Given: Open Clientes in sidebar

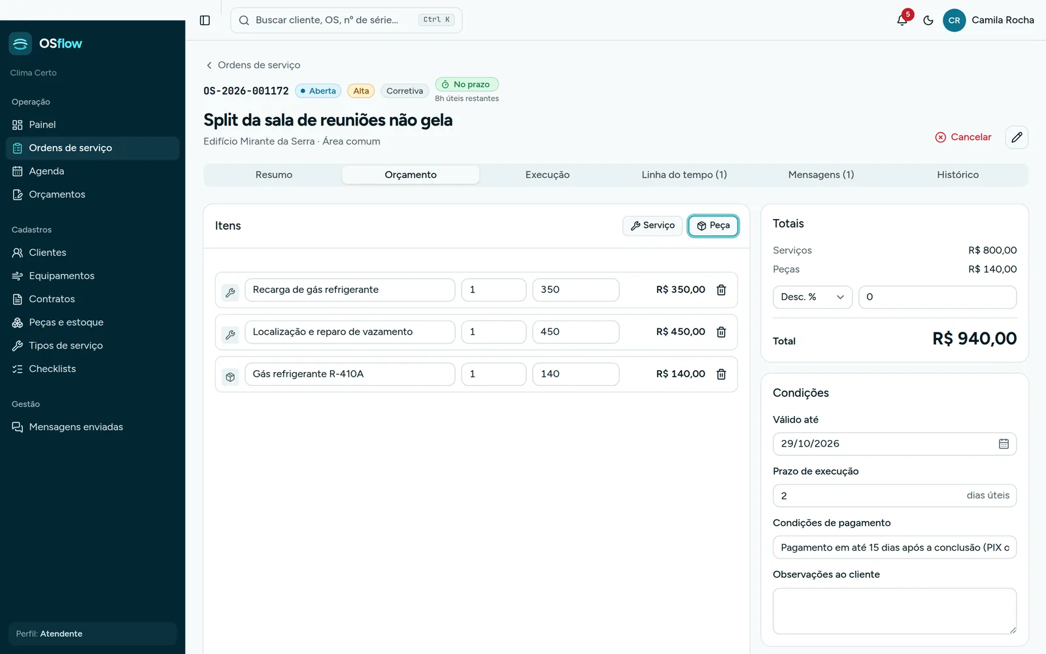Looking at the screenshot, I should pyautogui.click(x=93, y=252).
